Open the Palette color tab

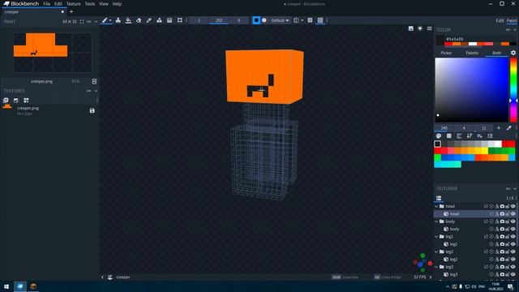[x=472, y=53]
